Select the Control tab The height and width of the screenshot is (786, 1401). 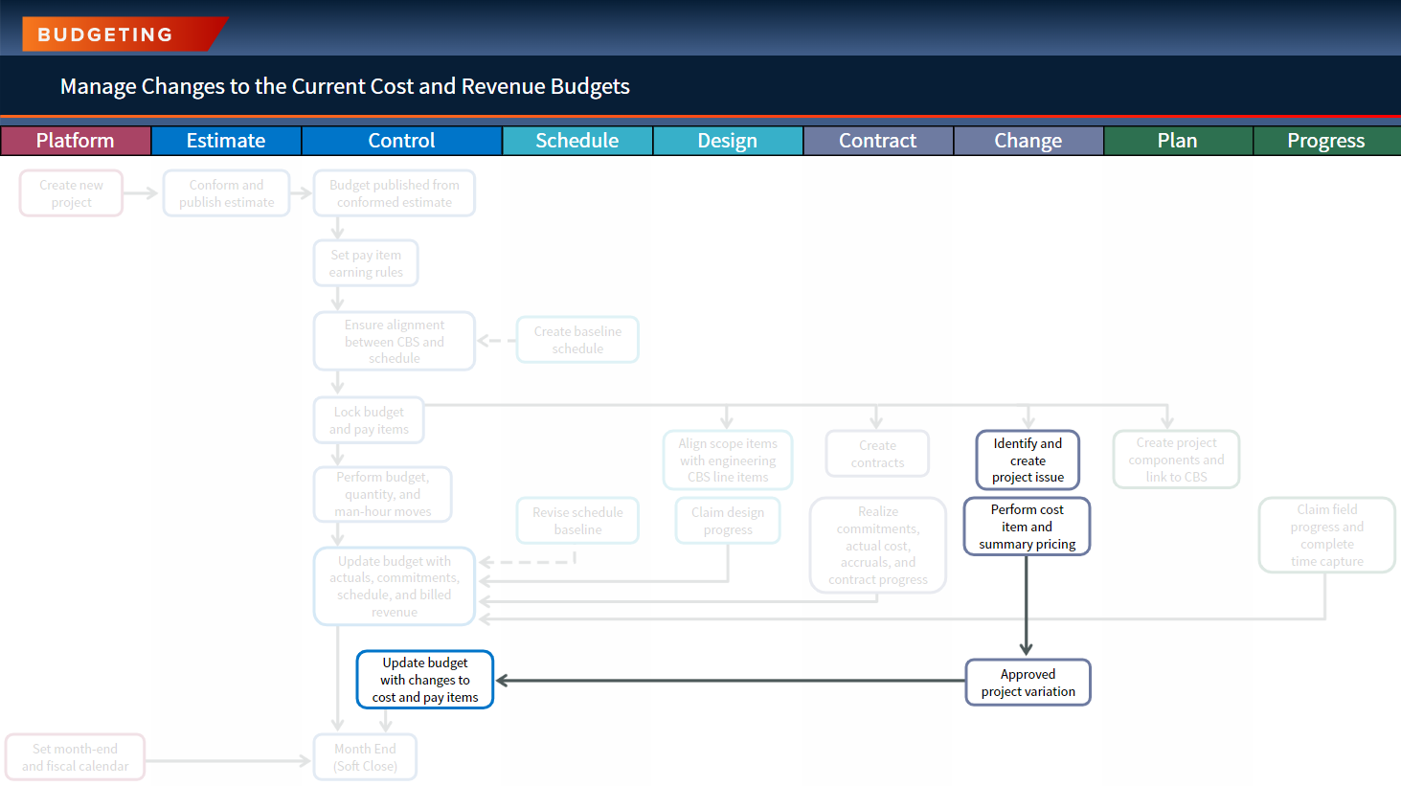point(401,141)
